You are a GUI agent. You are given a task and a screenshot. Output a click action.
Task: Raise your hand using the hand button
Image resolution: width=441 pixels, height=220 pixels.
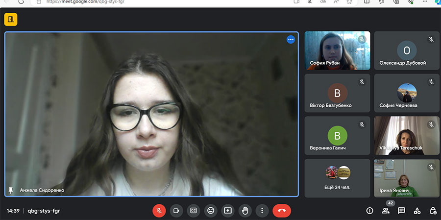click(245, 211)
